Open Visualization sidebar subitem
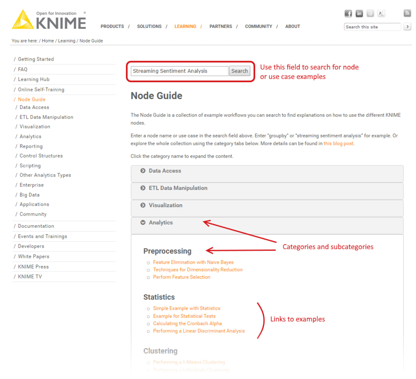The width and height of the screenshot is (416, 379). (35, 127)
